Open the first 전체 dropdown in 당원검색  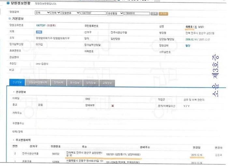41,13
